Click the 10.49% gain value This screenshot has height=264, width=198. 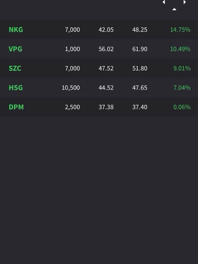click(180, 49)
